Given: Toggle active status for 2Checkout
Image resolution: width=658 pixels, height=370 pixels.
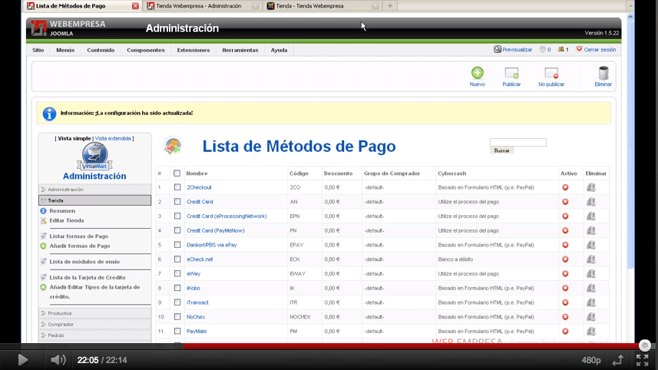Looking at the screenshot, I should pyautogui.click(x=565, y=187).
